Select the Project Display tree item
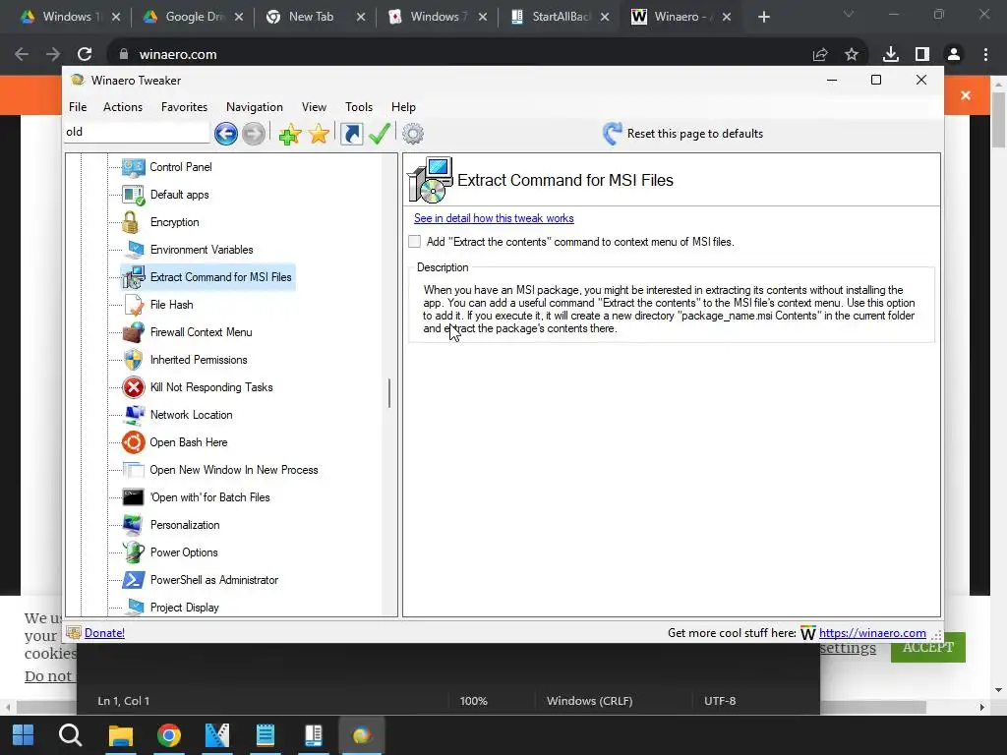The image size is (1007, 755). [x=184, y=608]
